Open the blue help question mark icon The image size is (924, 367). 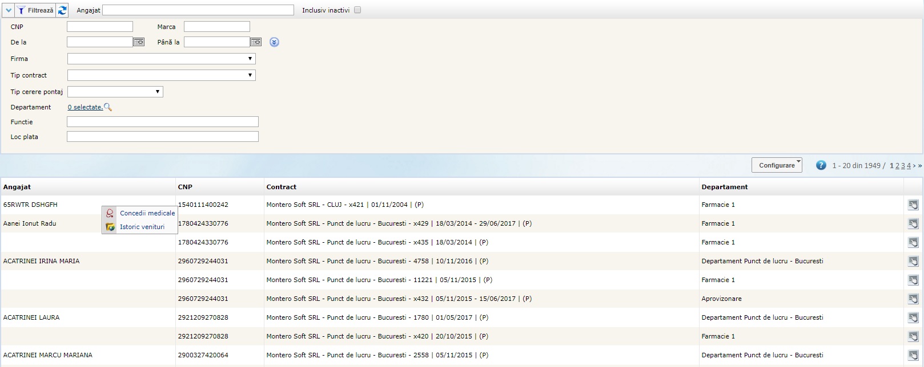pos(821,165)
